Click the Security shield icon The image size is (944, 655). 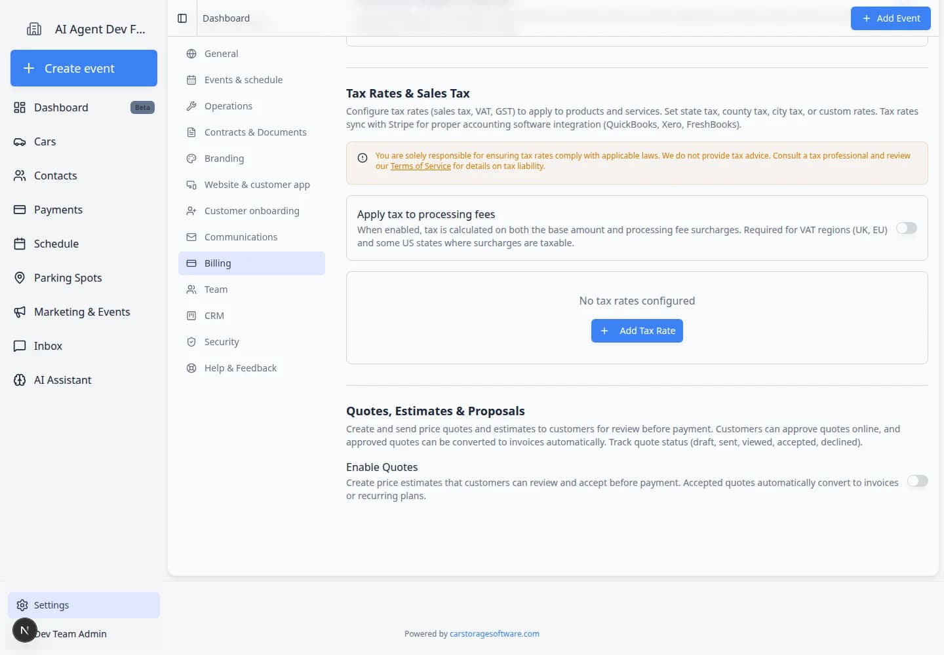191,342
